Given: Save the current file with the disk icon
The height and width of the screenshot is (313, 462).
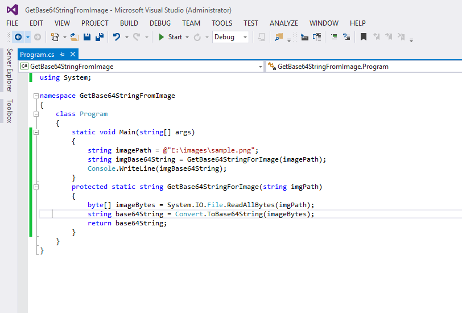Looking at the screenshot, I should (87, 37).
